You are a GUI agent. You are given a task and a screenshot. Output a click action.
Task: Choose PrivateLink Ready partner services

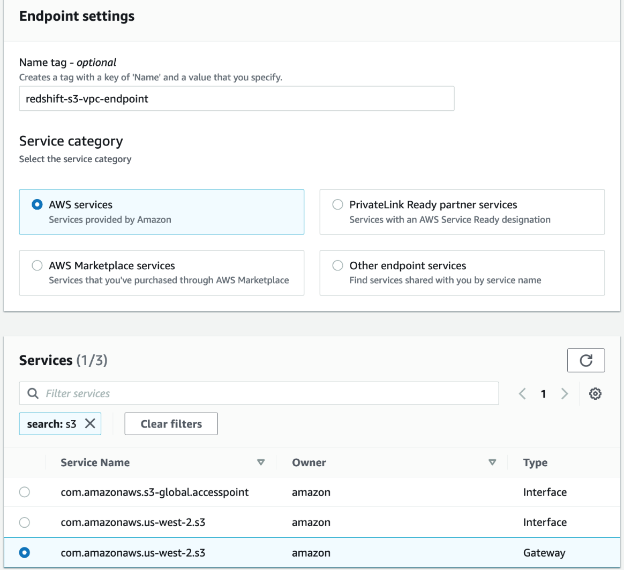[337, 204]
